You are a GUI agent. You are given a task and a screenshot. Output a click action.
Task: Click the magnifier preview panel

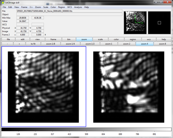click(x=159, y=23)
